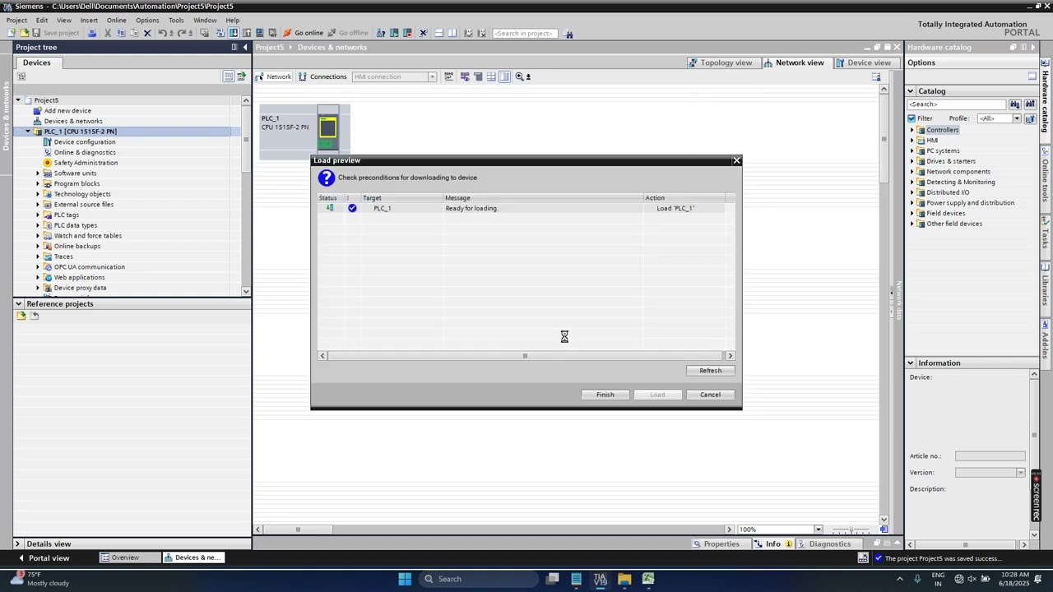Click the Undo arrow icon
This screenshot has height=592, width=1053.
[x=163, y=33]
